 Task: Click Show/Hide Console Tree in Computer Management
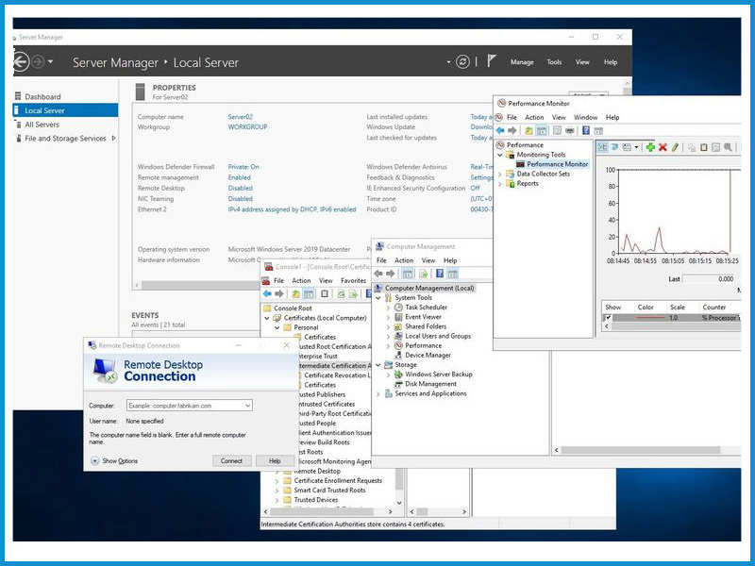408,274
